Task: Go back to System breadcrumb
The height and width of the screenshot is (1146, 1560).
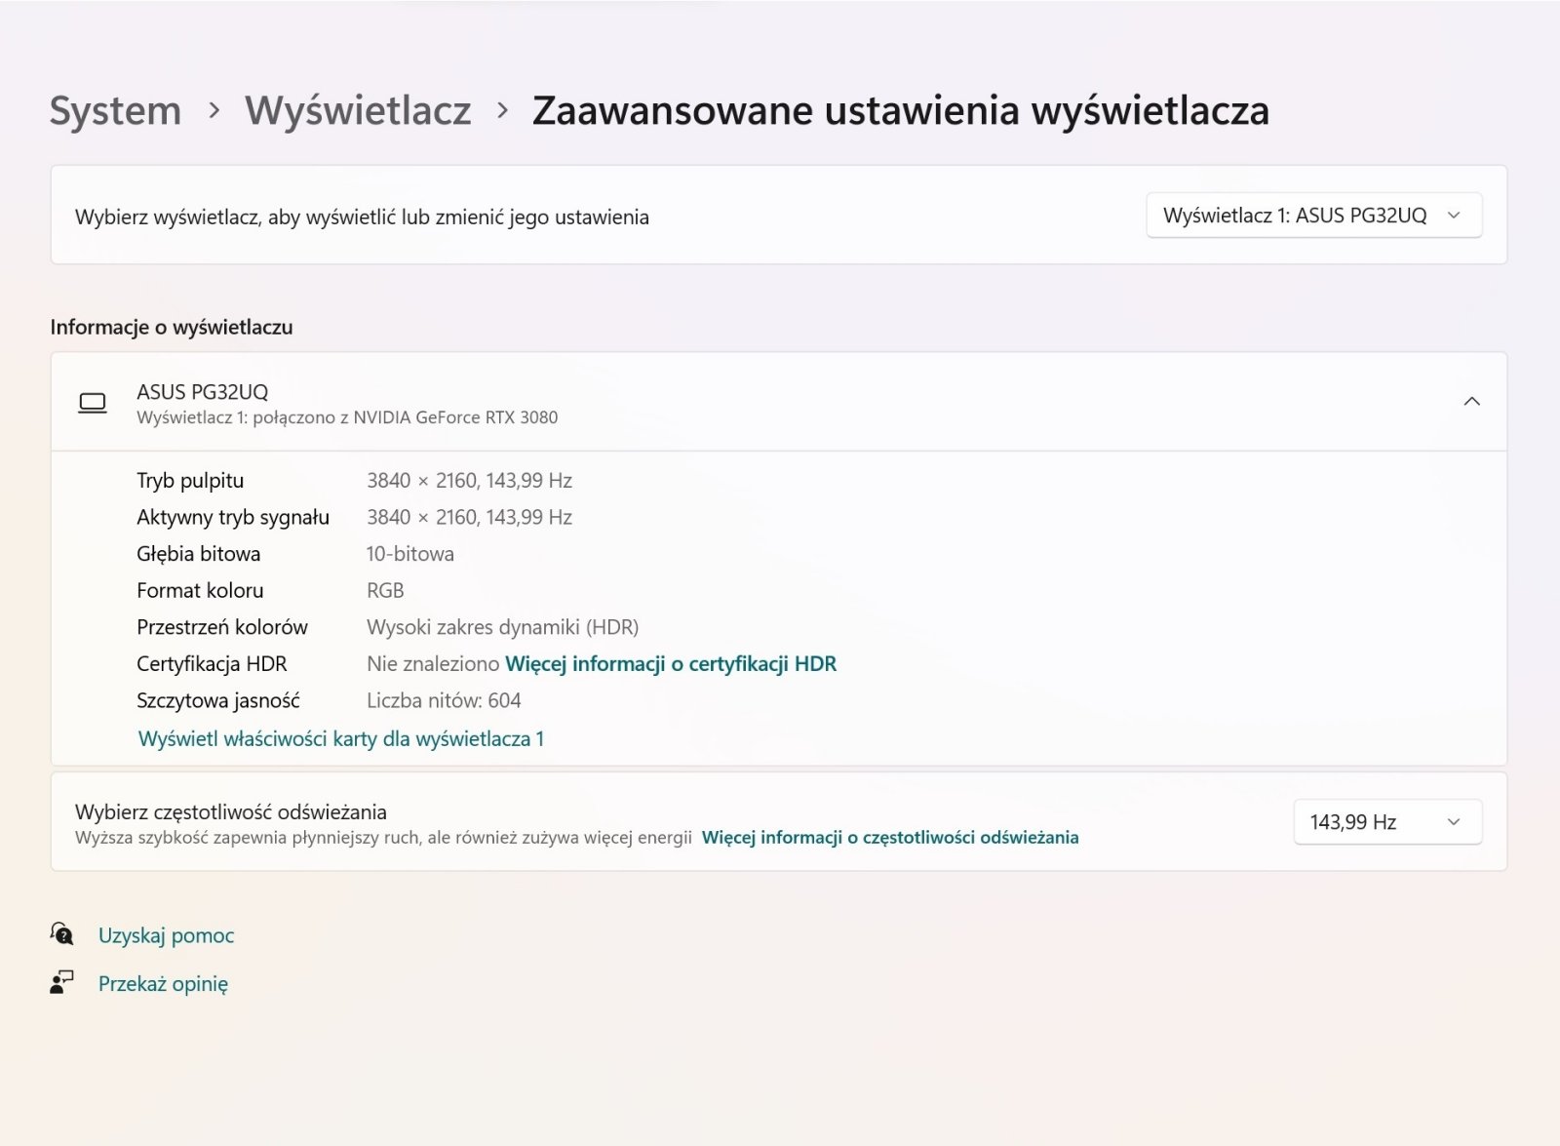Action: pyautogui.click(x=115, y=110)
